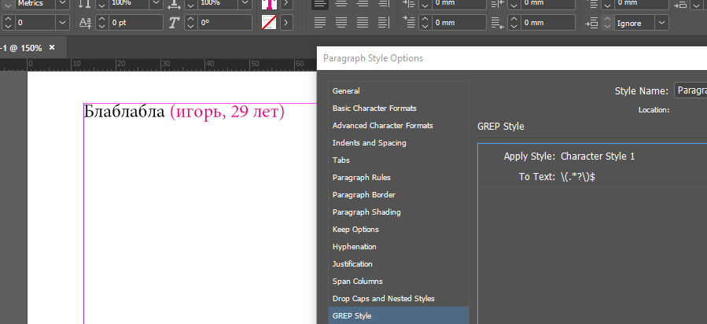This screenshot has height=324, width=707.
Task: Switch to Indents and Spacing section
Action: point(369,143)
